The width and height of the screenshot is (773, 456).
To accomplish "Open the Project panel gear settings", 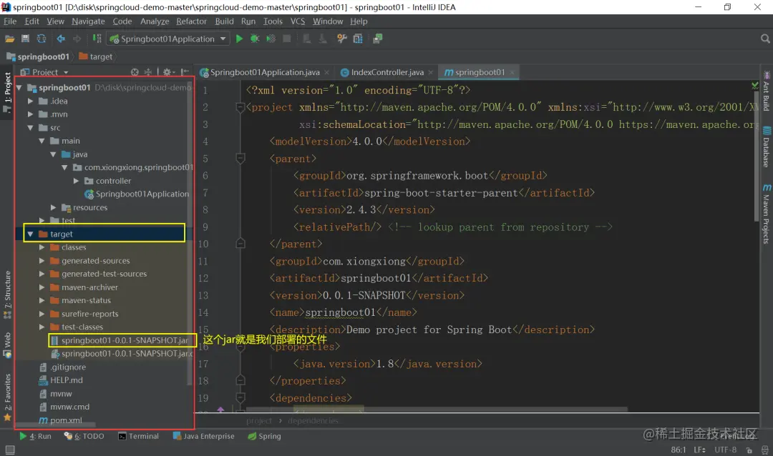I will pyautogui.click(x=169, y=72).
